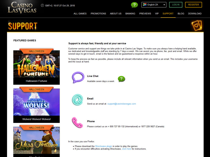This screenshot has width=210, height=157.
Task: Click the HALLOWEEN banner above Miss Fortune
Action: point(36,127)
